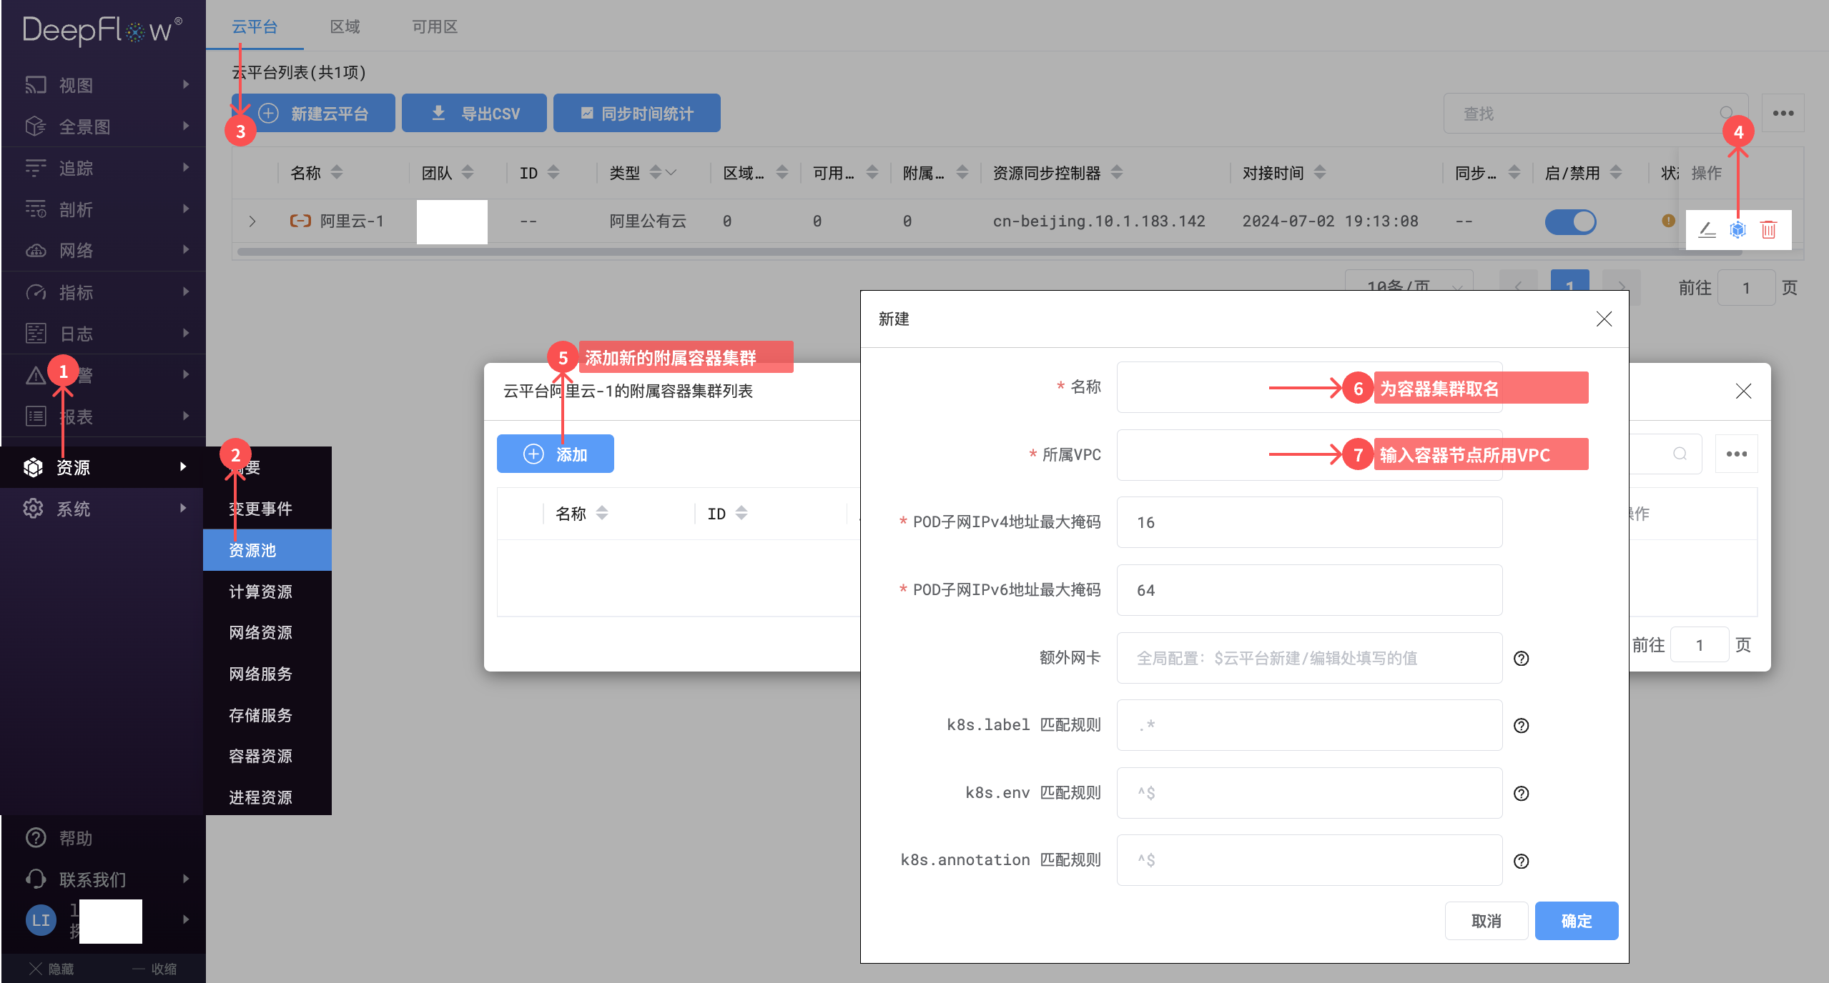Click the ellipsis options icon beside search box
Screen dimensions: 1829x983
(1783, 112)
